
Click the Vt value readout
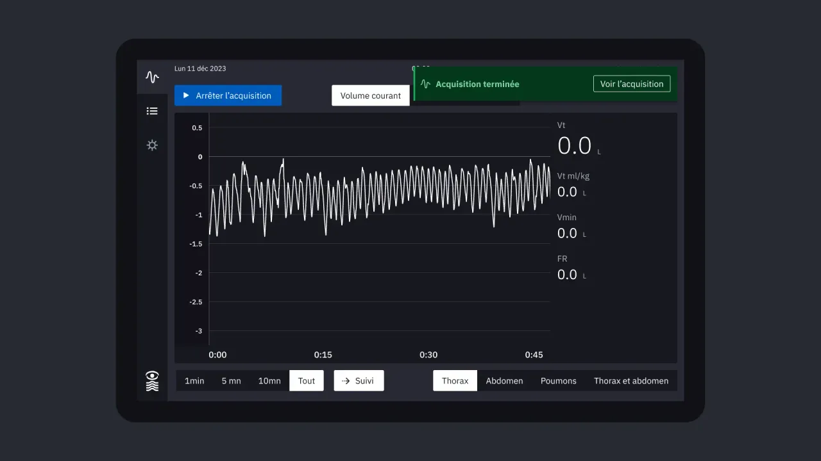coord(574,146)
